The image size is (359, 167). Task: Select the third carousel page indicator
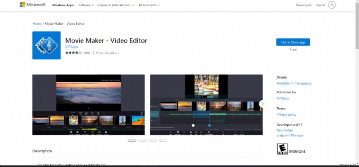click(153, 141)
